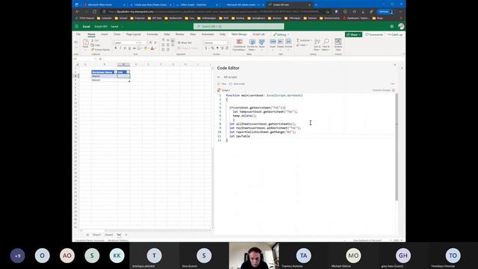Open the Code Editor more options ellipsis

point(393,84)
